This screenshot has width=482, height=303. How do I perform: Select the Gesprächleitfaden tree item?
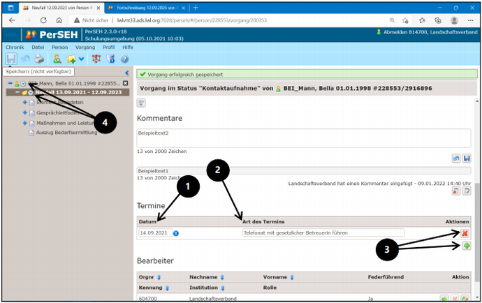point(58,113)
